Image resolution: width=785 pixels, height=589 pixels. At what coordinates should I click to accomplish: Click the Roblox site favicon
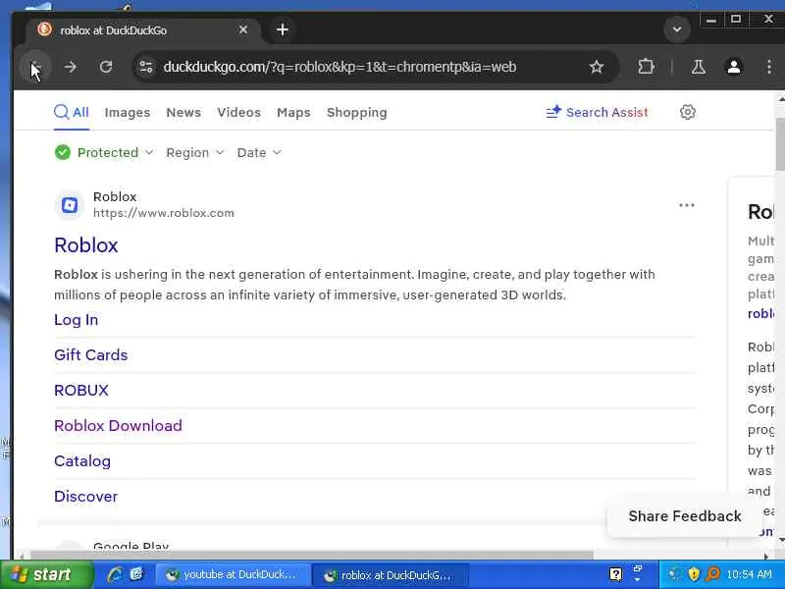pyautogui.click(x=69, y=205)
